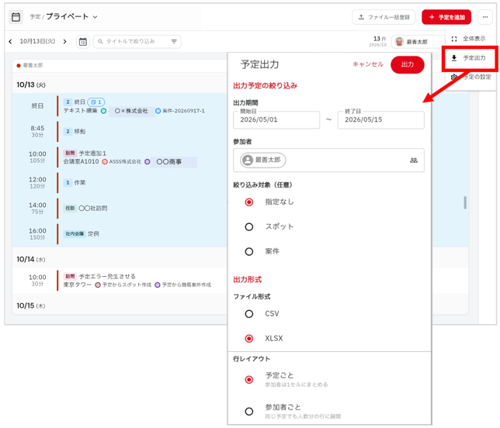
Task: Choose 予定出力 from the menu
Action: tap(469, 58)
